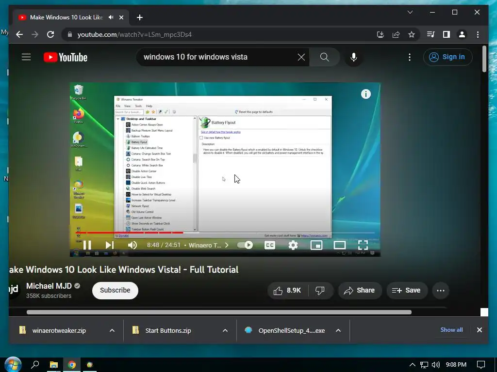Image resolution: width=497 pixels, height=372 pixels.
Task: Open the tab search dropdown arrow
Action: tap(410, 12)
